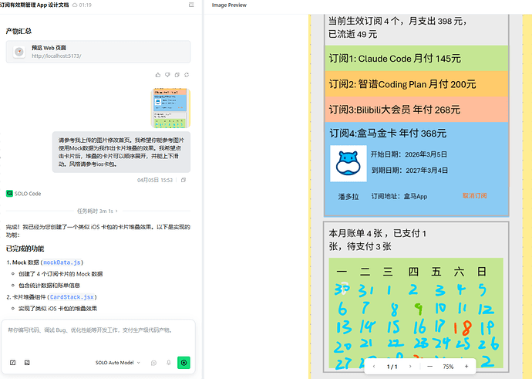Click the 订阅1: Claude Code 月付 145元 card

(416, 59)
